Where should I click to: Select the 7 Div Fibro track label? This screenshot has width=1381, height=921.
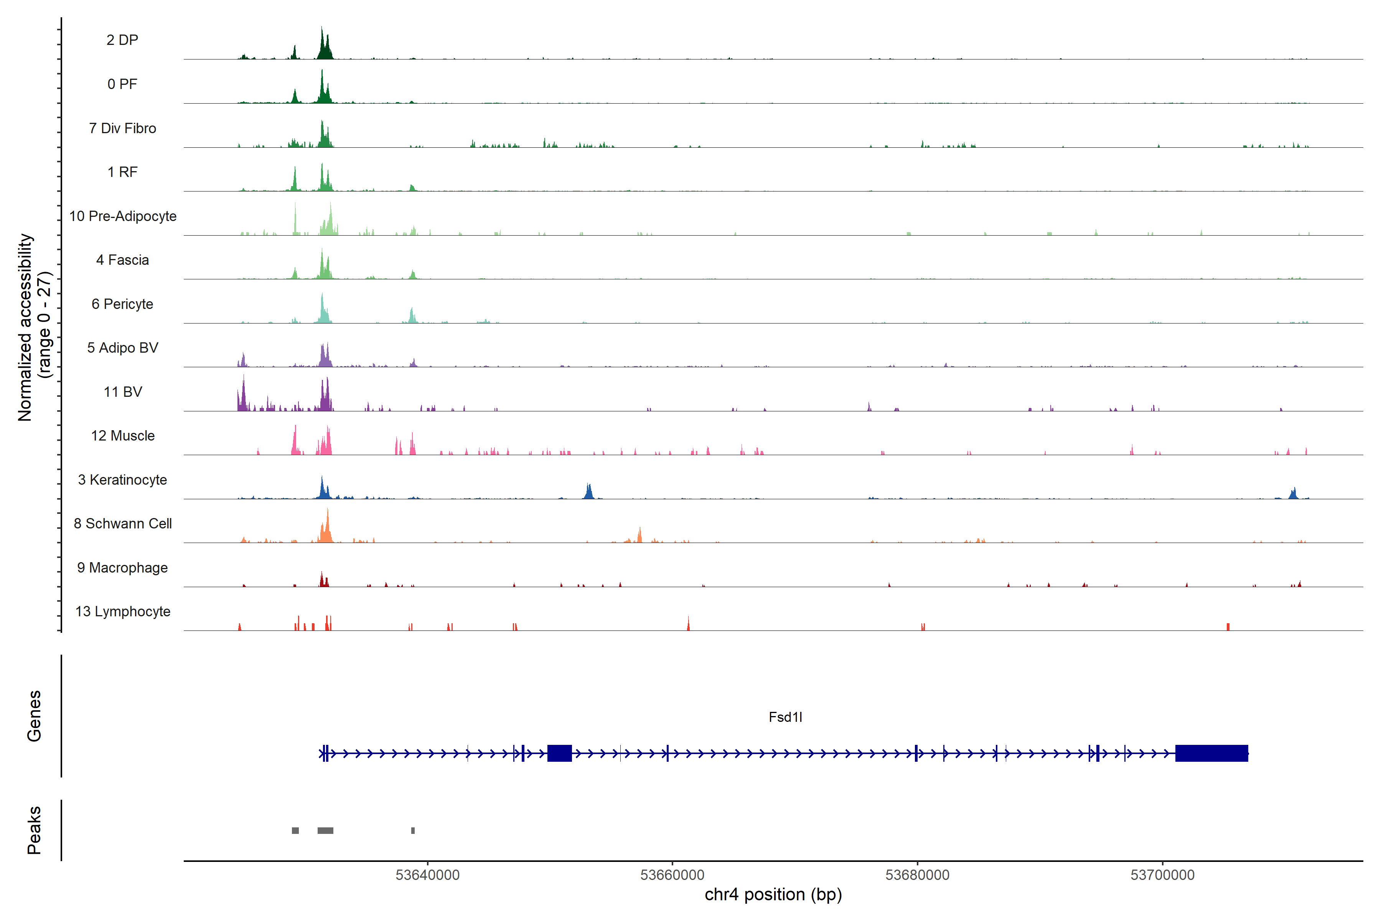(122, 128)
